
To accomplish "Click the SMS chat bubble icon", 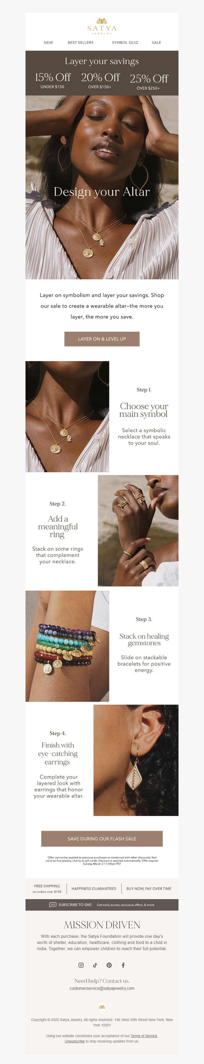I will coord(53,905).
